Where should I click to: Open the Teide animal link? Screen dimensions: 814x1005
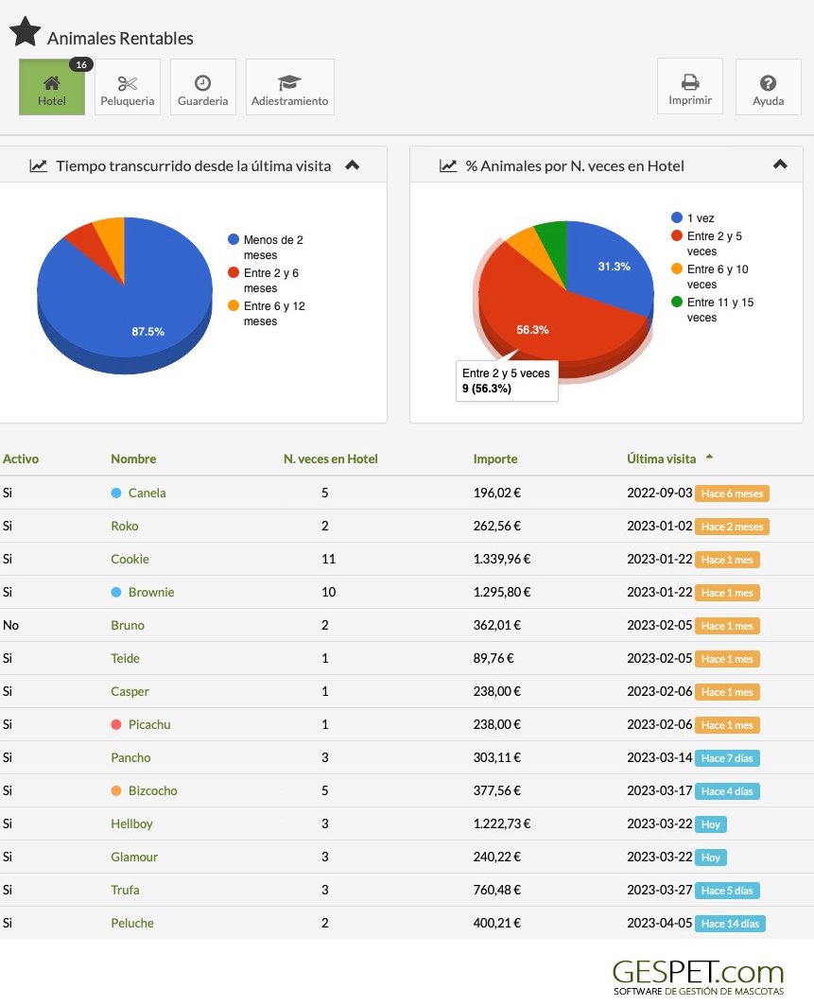125,658
